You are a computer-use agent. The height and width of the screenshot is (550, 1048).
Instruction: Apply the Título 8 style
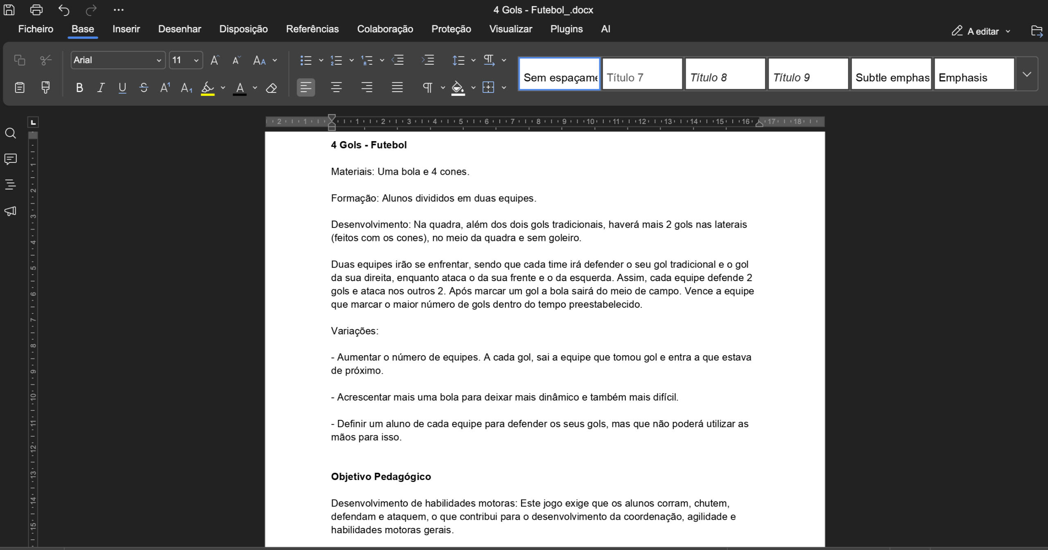tap(725, 74)
